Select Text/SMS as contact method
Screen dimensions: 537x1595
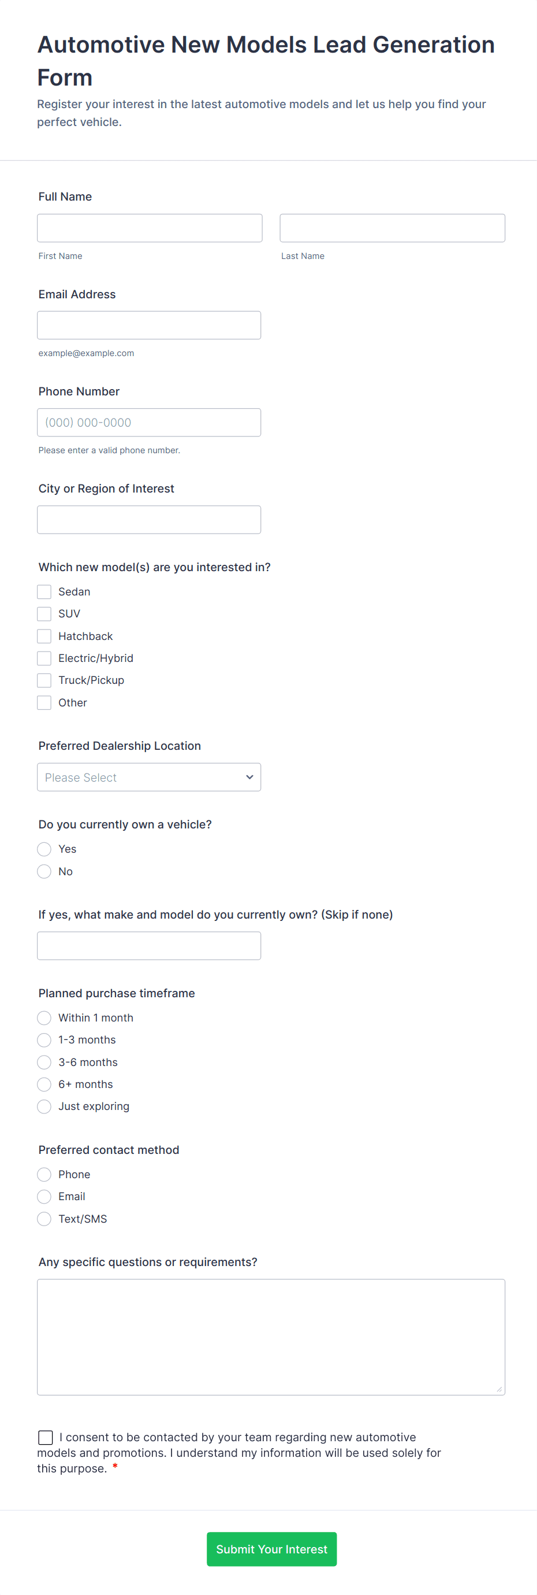(44, 1219)
